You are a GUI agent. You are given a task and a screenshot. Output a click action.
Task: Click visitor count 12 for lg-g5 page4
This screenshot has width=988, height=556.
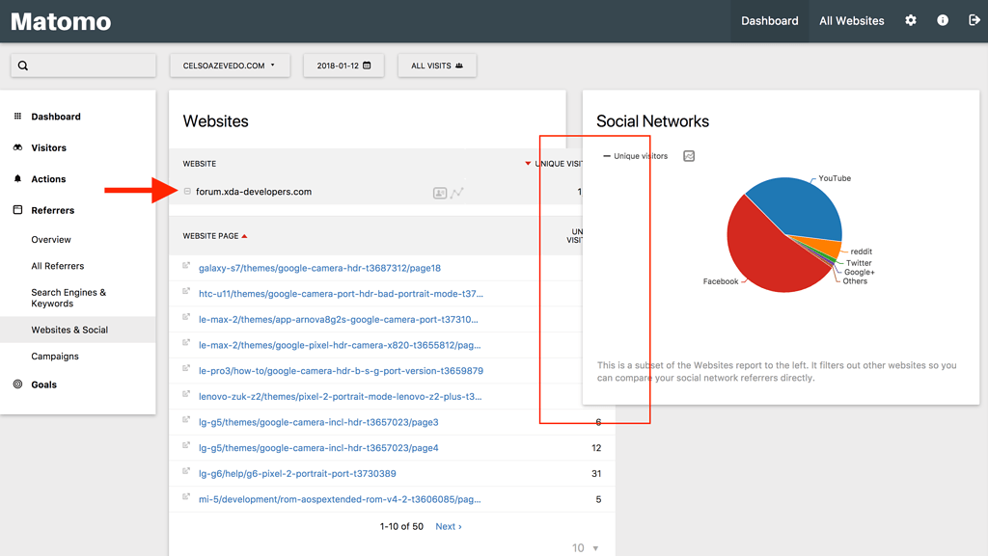596,448
